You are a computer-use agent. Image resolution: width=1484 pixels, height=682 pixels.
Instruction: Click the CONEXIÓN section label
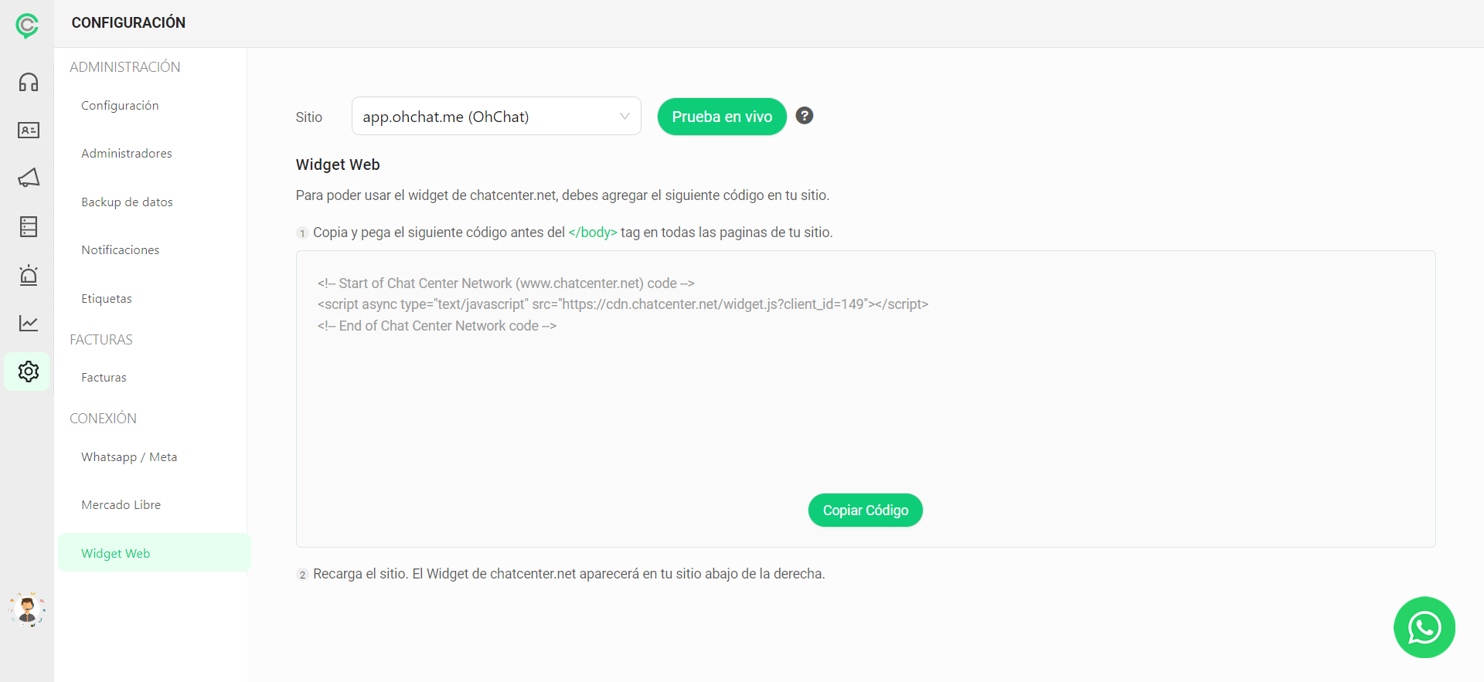click(x=103, y=419)
